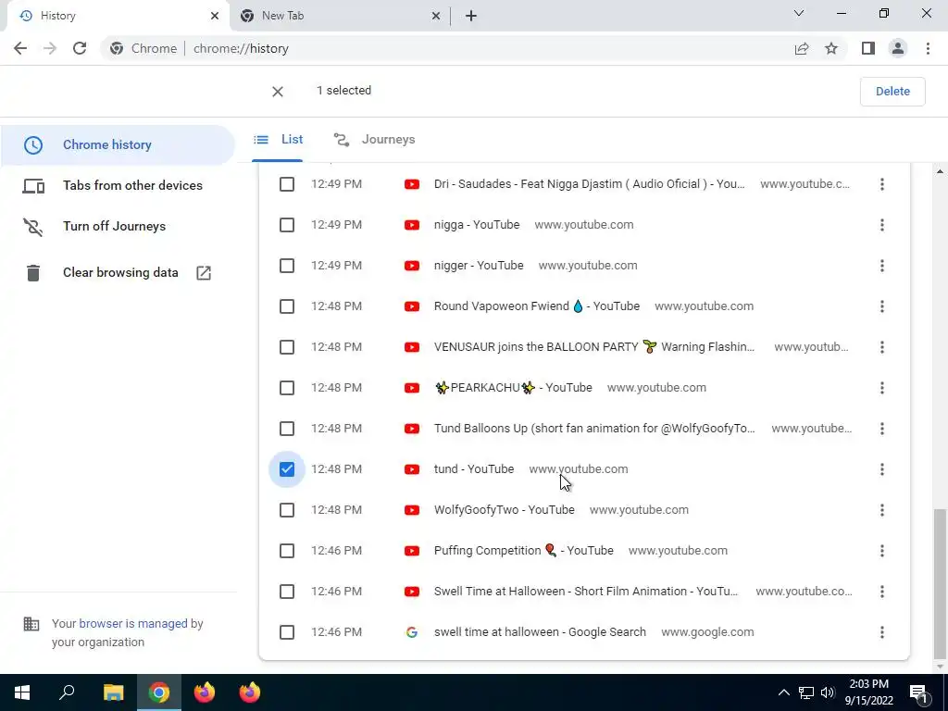The width and height of the screenshot is (948, 711).
Task: Uncheck the tund - YouTube entry
Action: (x=287, y=469)
